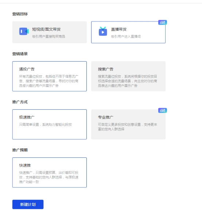
Task: Select the 快速推 expectation card
Action: pyautogui.click(x=50, y=172)
